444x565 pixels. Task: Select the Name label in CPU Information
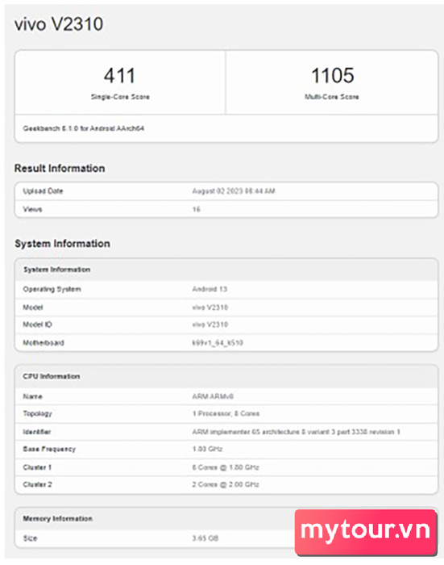click(x=32, y=396)
